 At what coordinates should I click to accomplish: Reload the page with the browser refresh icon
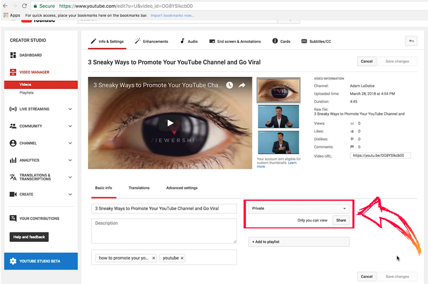(x=25, y=6)
